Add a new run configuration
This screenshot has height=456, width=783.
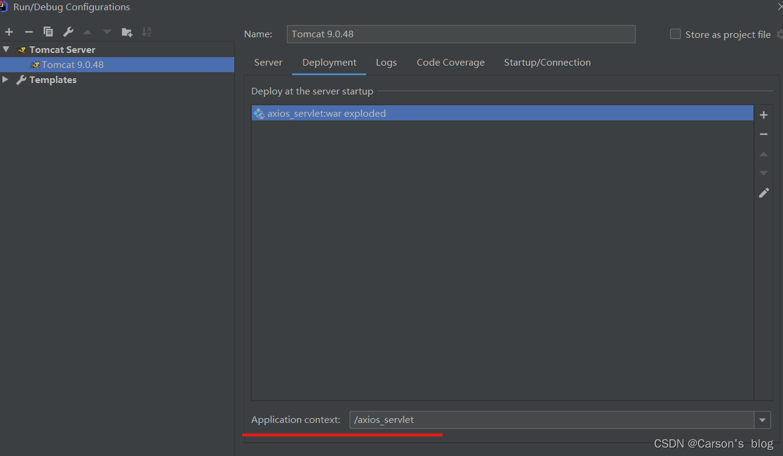[9, 32]
